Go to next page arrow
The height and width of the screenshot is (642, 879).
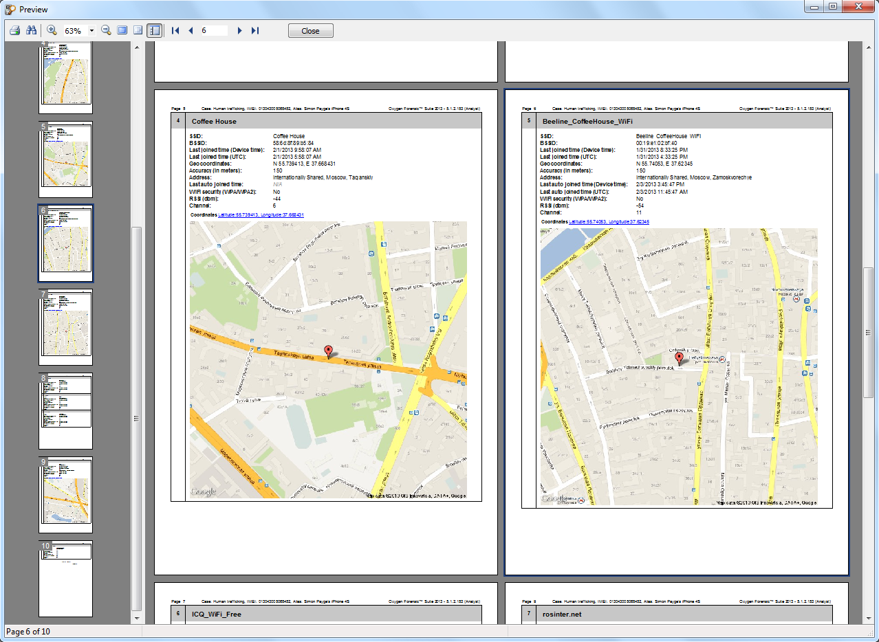coord(239,30)
